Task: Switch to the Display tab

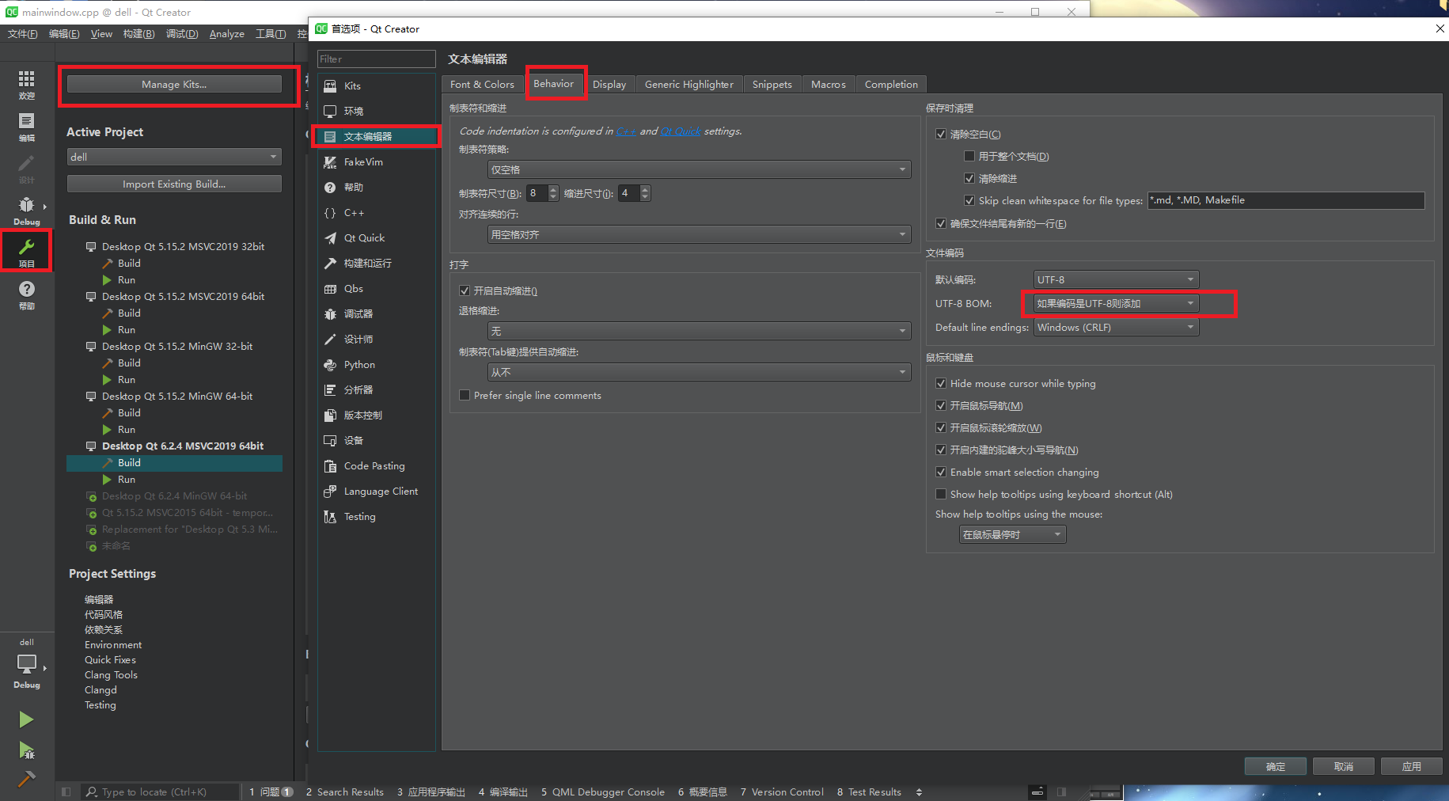Action: [609, 84]
